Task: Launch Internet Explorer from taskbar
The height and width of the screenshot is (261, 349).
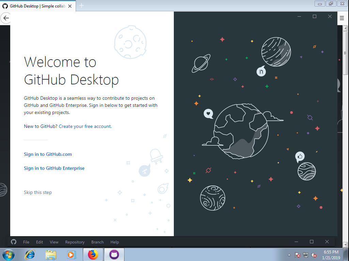Action: point(30,255)
